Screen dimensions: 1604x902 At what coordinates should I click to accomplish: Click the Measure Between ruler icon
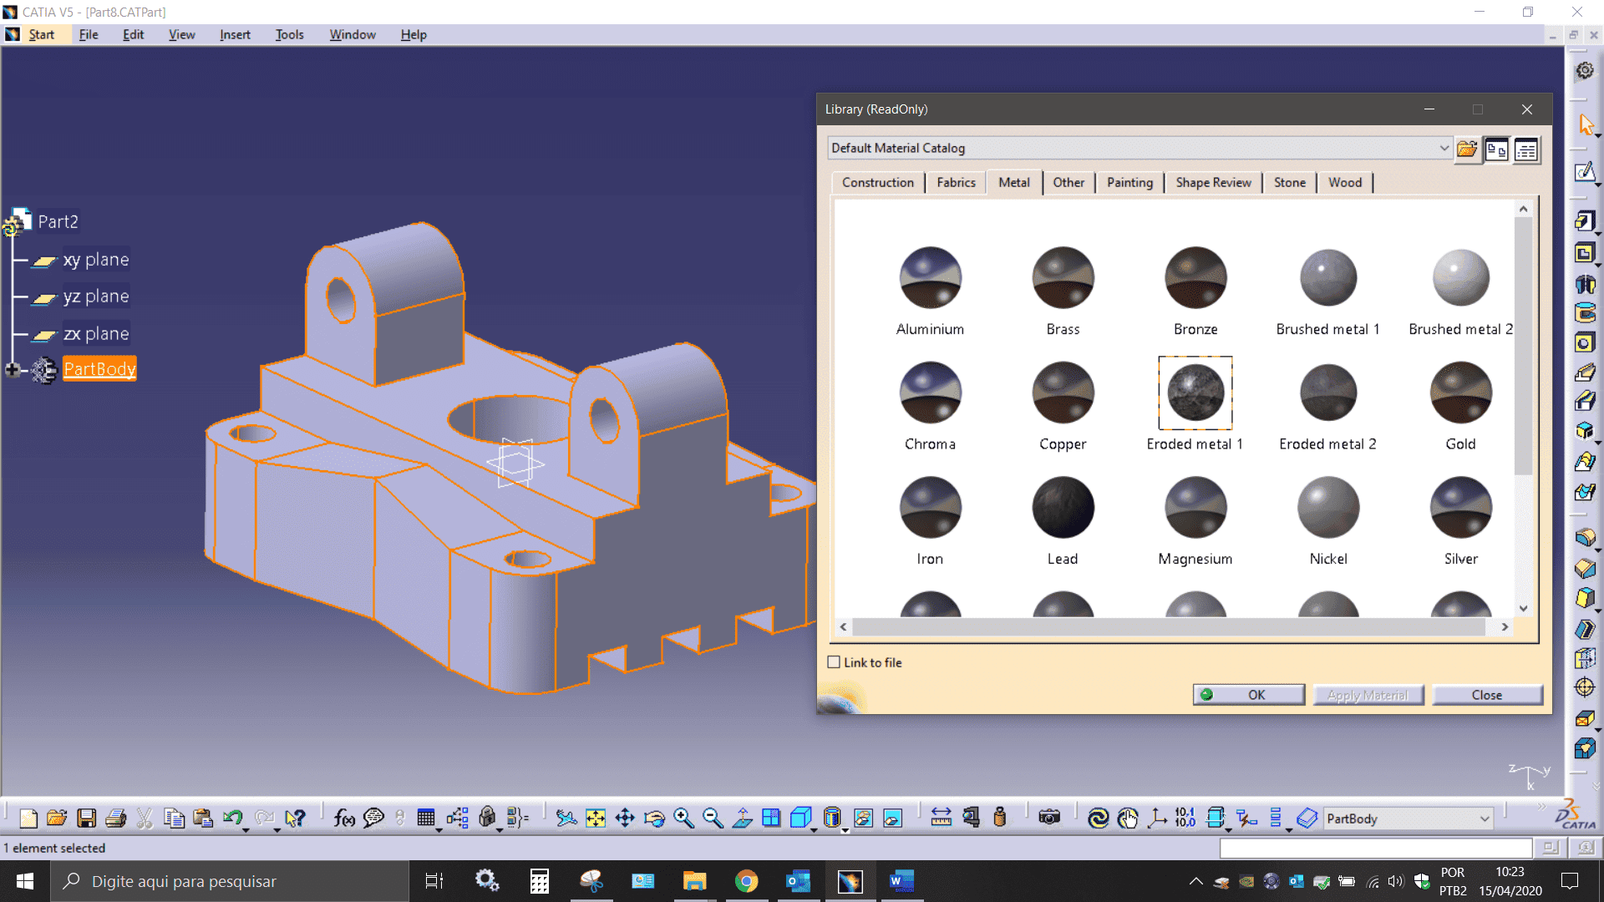942,818
